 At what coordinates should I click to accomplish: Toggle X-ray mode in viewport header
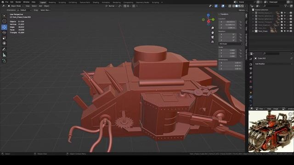(230, 6)
